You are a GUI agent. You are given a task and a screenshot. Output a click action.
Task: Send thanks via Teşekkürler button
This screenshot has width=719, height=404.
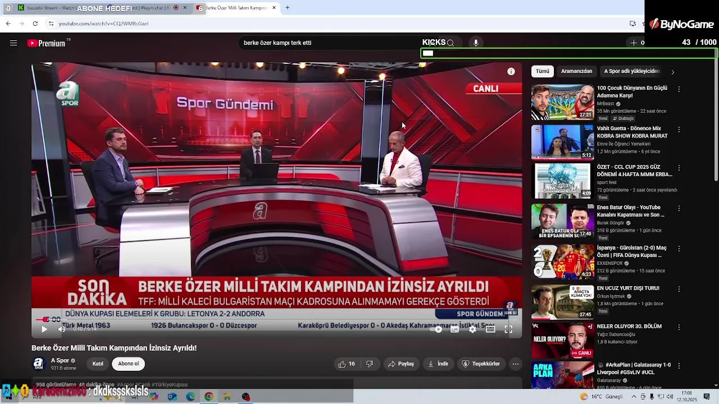(x=481, y=364)
